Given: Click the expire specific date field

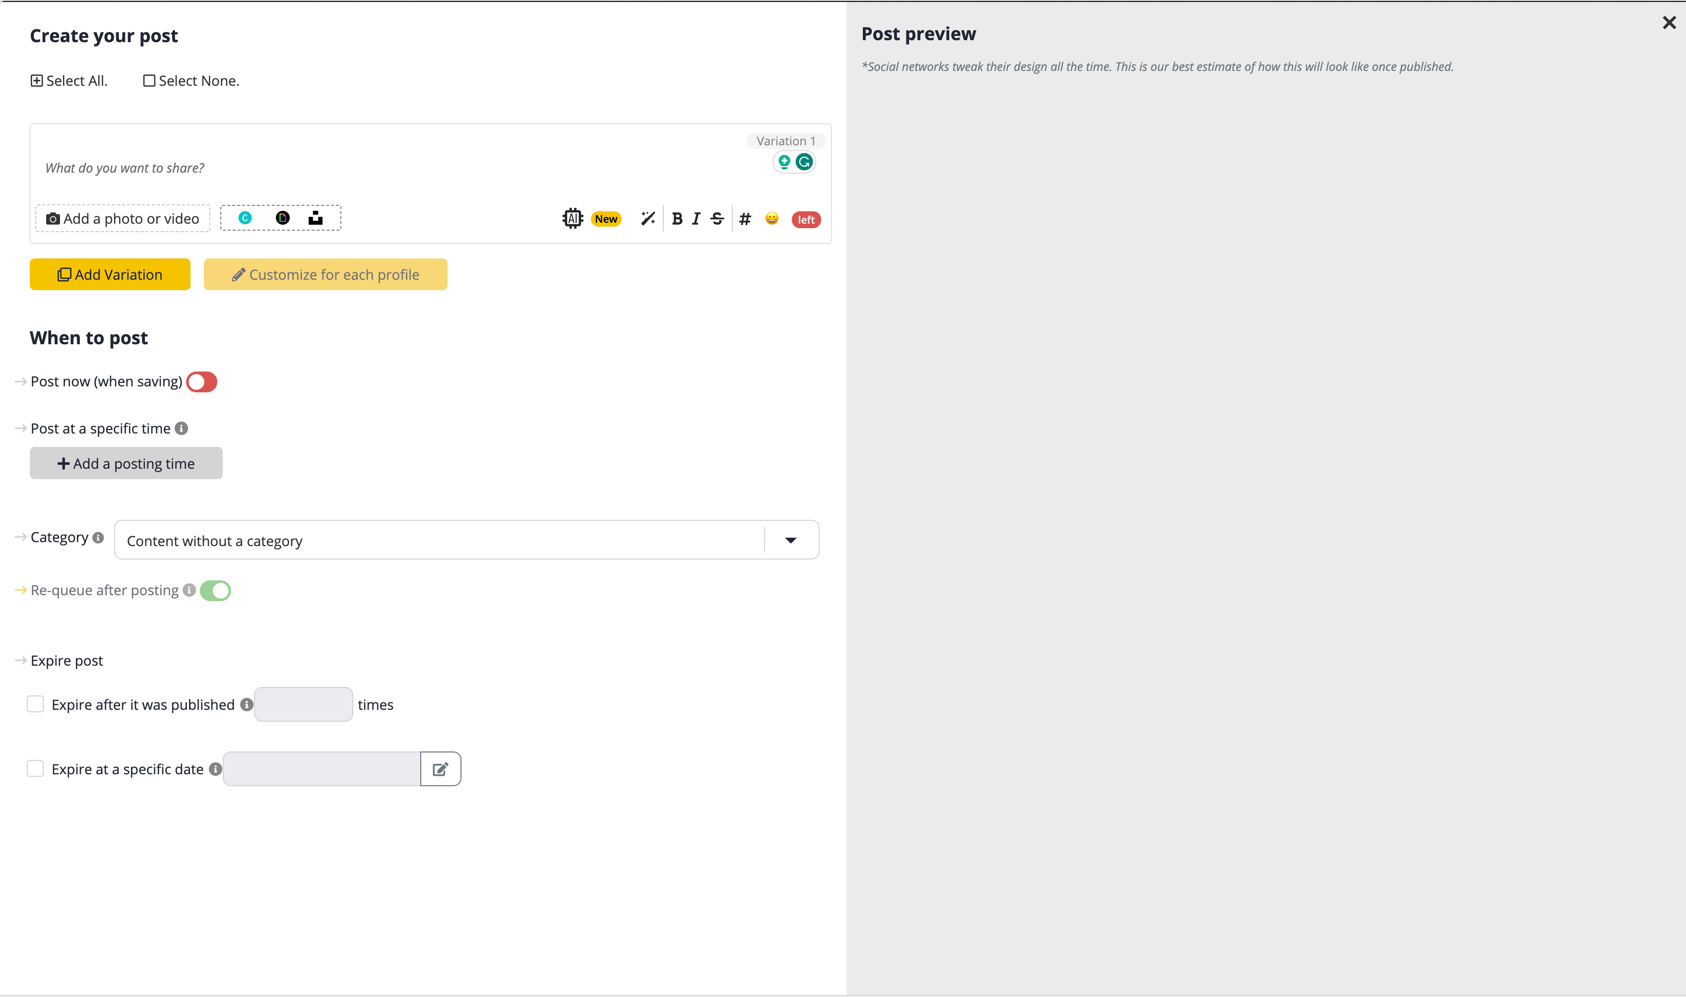Looking at the screenshot, I should (322, 768).
